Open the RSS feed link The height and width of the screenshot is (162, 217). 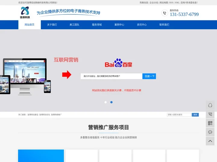(171, 3)
